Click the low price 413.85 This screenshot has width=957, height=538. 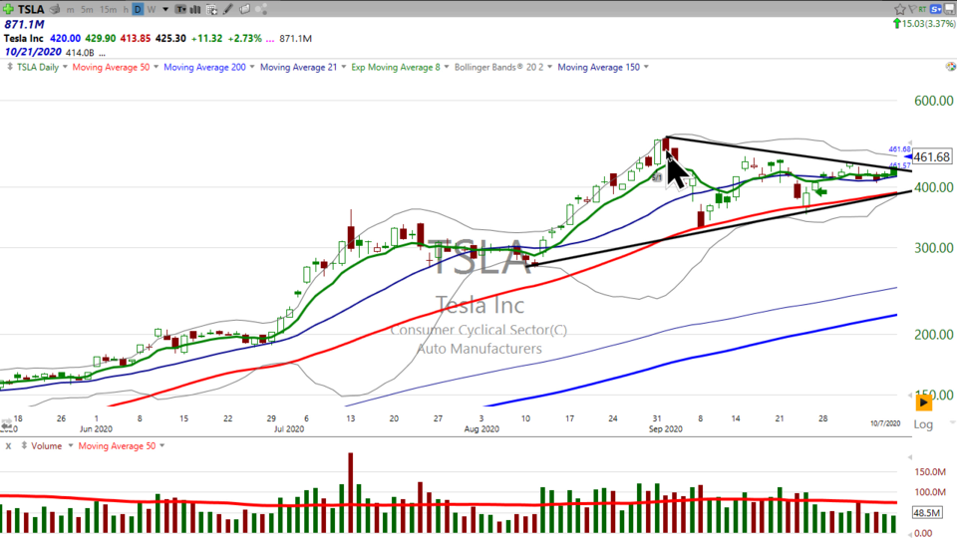tap(135, 38)
